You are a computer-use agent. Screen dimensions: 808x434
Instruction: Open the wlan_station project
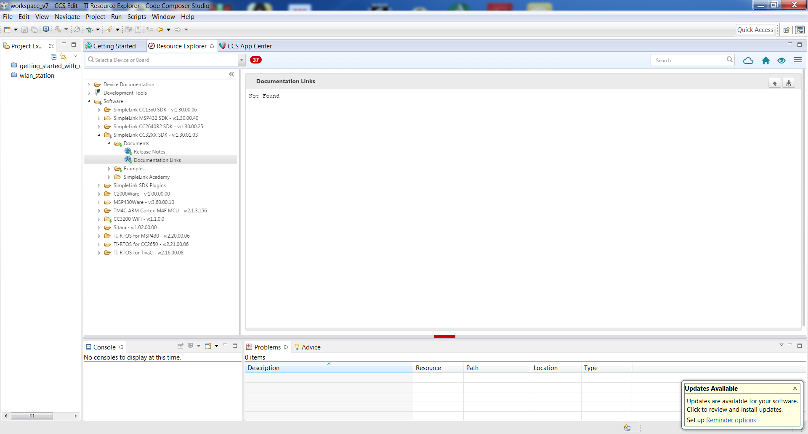click(37, 76)
